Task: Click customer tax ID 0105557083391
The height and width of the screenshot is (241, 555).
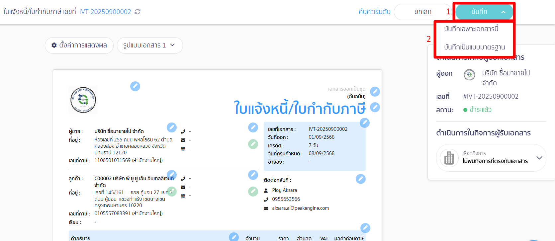Action: 113,213
